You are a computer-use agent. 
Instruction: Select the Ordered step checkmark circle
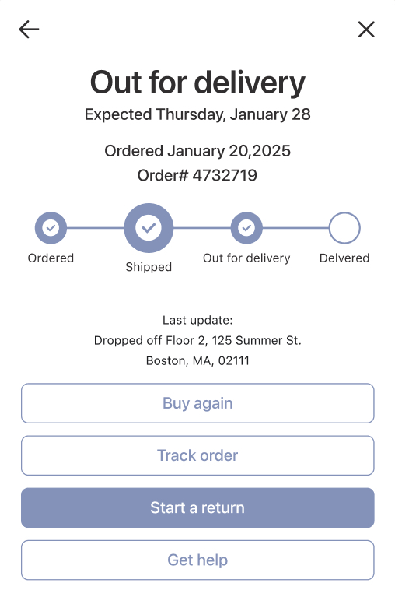point(51,228)
